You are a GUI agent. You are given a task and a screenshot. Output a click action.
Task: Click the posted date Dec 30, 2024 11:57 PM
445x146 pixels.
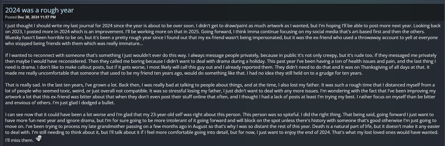[x=37, y=17]
